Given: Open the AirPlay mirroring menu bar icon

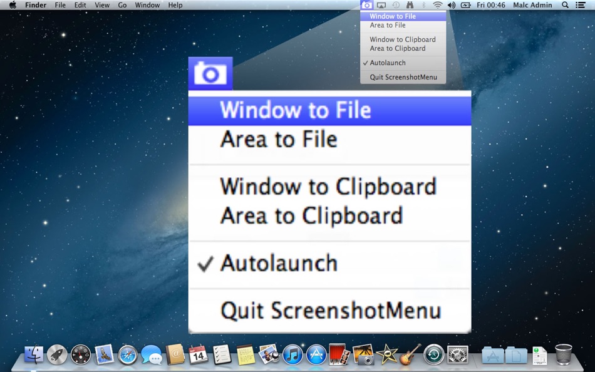Looking at the screenshot, I should point(381,5).
